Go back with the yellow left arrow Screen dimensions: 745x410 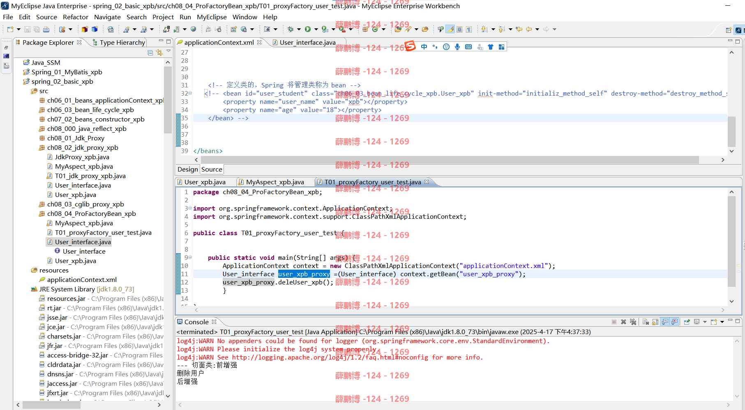[528, 29]
